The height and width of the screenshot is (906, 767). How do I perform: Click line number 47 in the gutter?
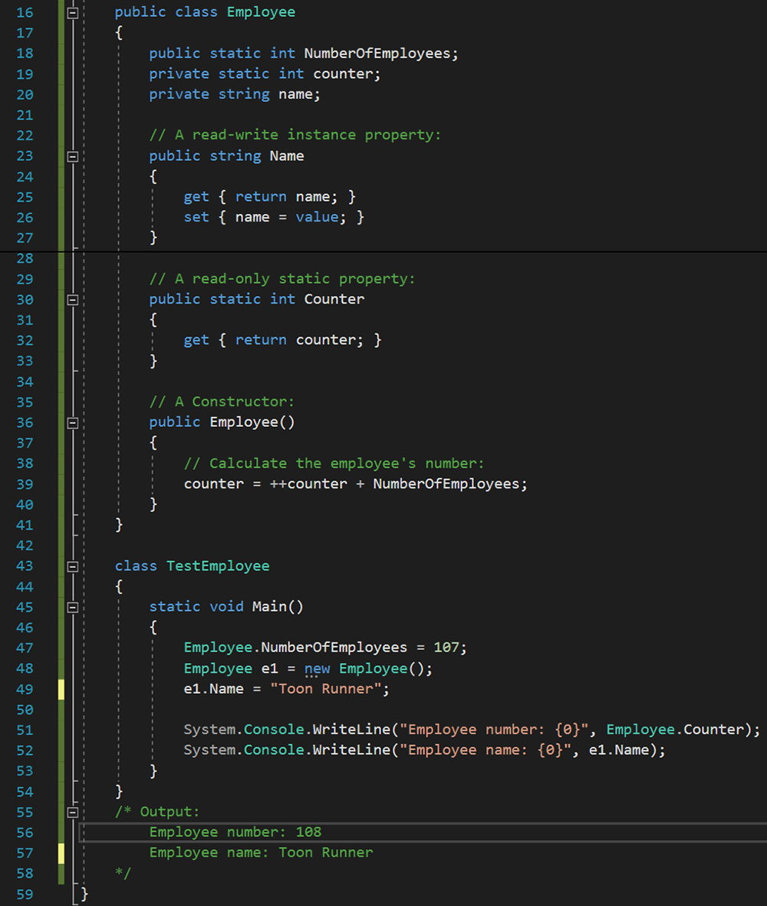[25, 648]
